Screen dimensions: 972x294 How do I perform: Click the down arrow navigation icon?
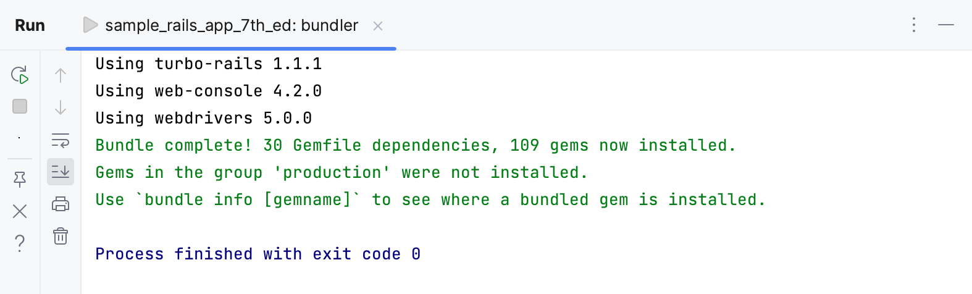click(61, 107)
